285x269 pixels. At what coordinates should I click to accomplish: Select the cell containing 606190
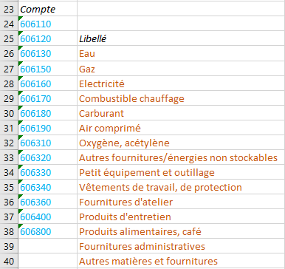coord(48,128)
